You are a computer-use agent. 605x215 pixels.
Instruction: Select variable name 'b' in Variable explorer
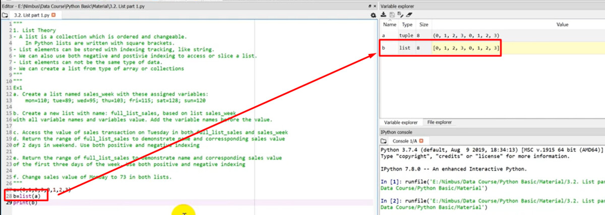coord(384,48)
